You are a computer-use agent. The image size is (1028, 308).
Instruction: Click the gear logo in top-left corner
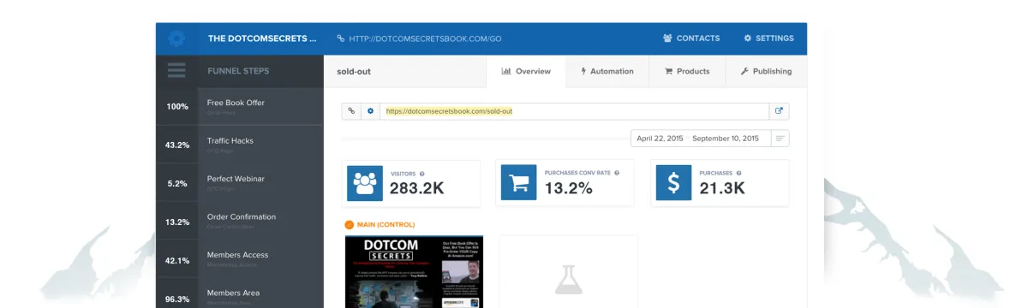click(x=176, y=38)
